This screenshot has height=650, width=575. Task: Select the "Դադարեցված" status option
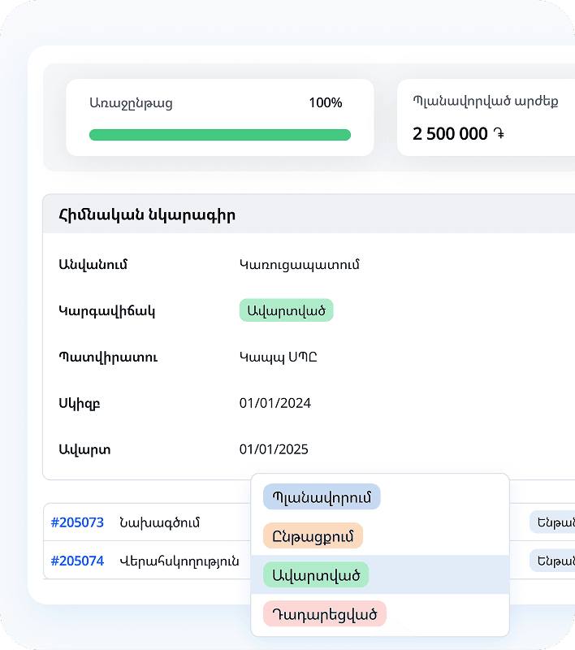tap(324, 613)
